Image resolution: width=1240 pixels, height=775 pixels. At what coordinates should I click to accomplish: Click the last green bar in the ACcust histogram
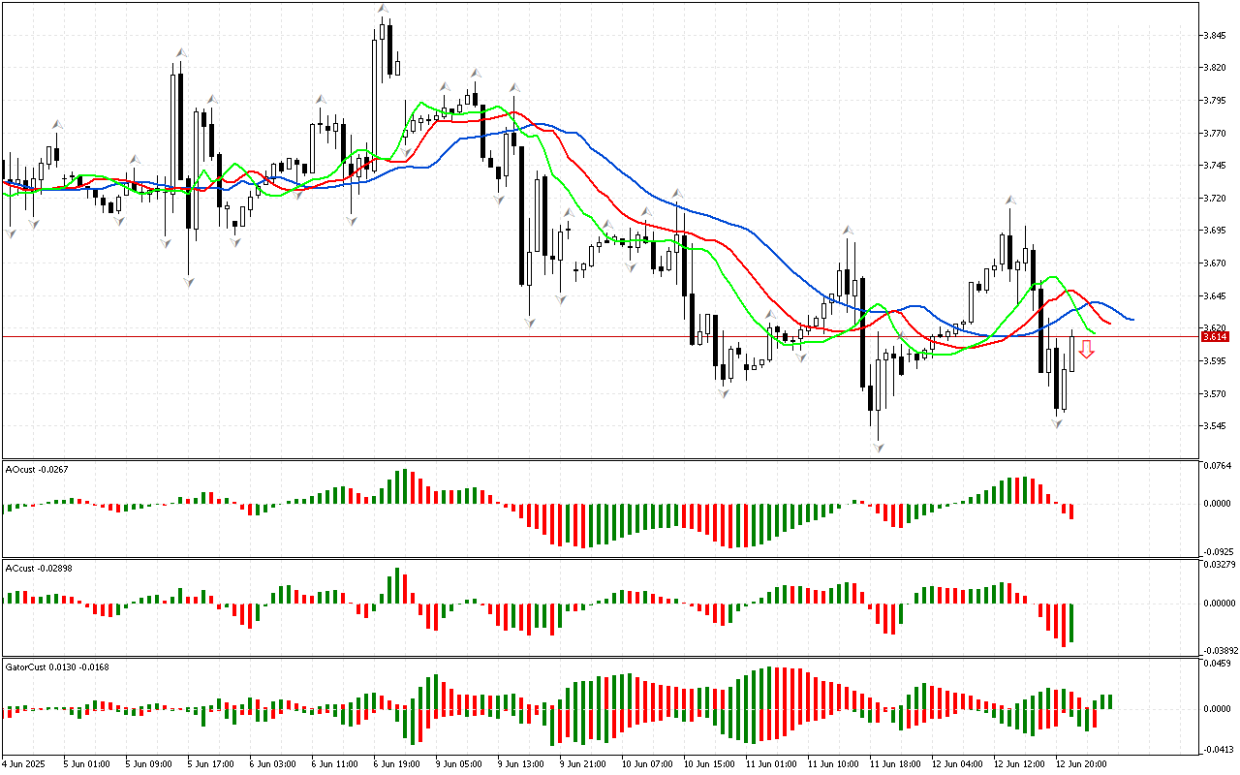(1071, 621)
